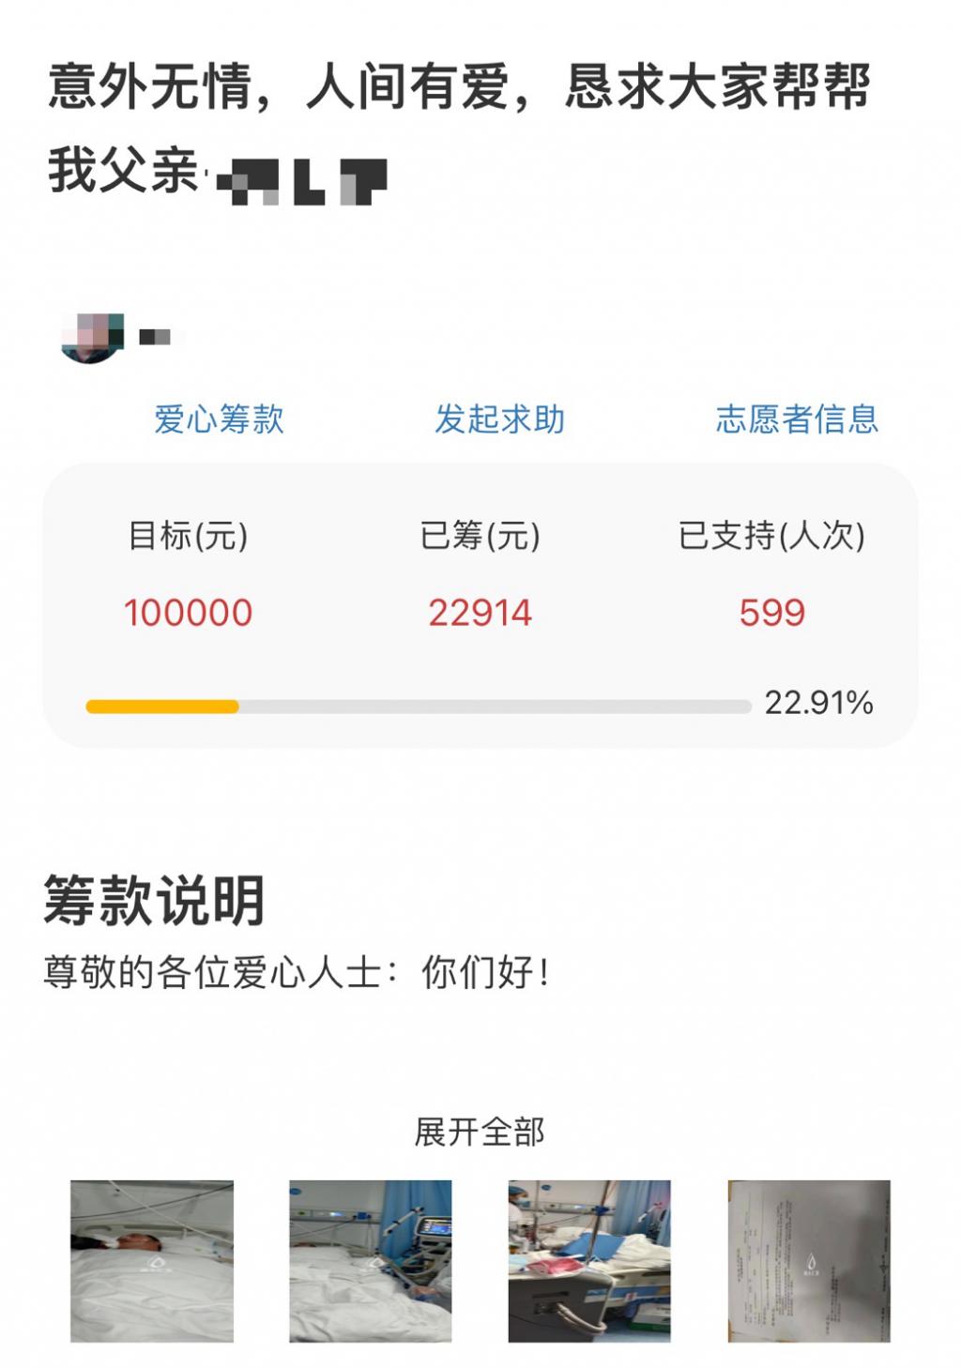
Task: Switch to the 爱心筹款 tab
Action: (219, 418)
